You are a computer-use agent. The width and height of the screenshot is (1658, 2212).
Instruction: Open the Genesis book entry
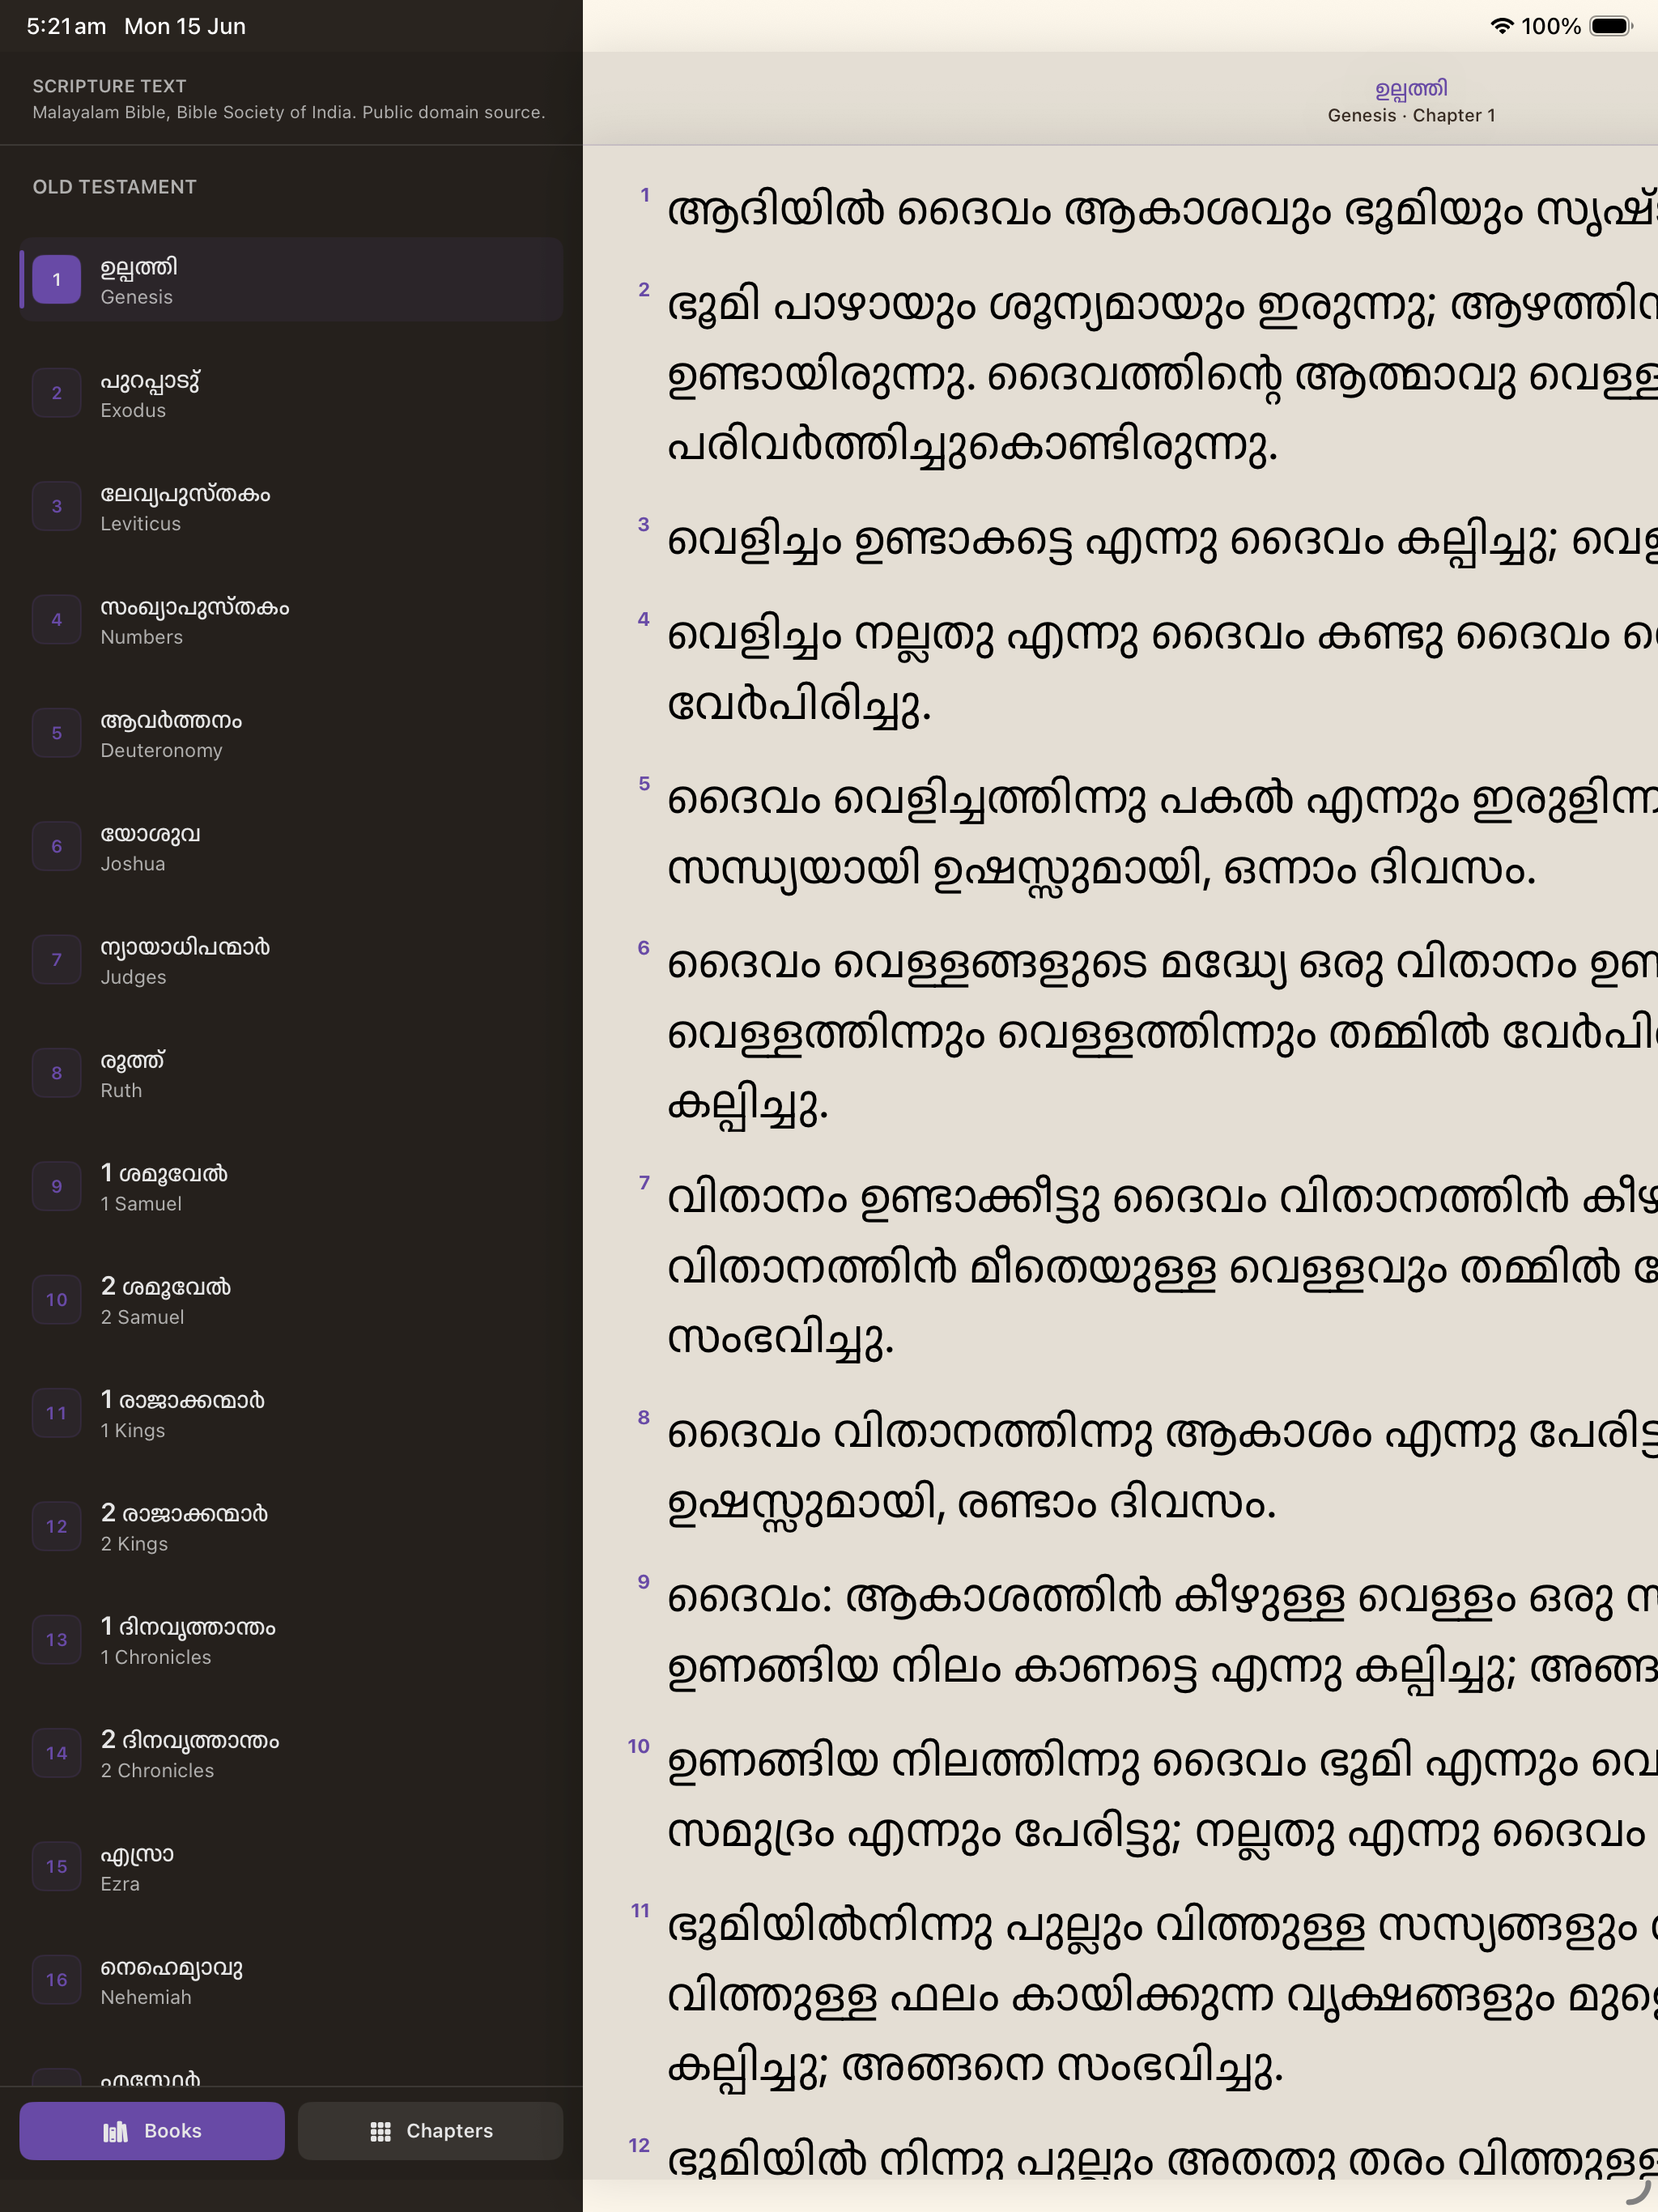(x=291, y=280)
